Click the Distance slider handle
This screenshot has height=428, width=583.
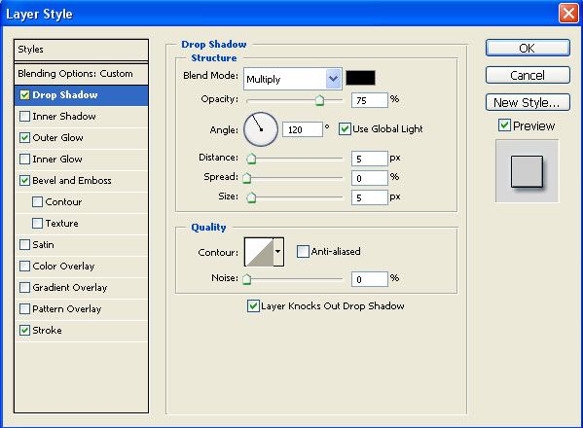251,159
